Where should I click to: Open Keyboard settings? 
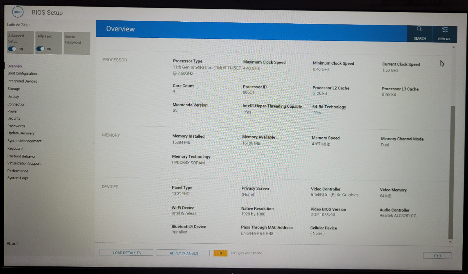[15, 148]
